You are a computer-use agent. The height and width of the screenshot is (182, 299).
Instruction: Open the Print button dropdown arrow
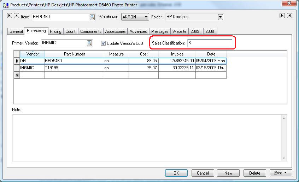(x=286, y=173)
